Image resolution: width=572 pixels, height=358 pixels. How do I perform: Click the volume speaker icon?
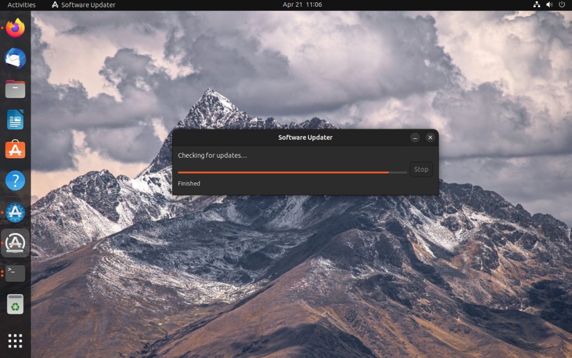549,4
